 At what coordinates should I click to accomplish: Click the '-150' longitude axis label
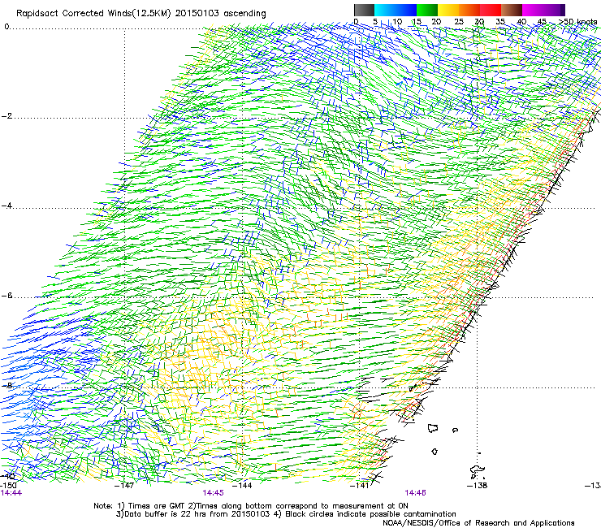pyautogui.click(x=8, y=486)
